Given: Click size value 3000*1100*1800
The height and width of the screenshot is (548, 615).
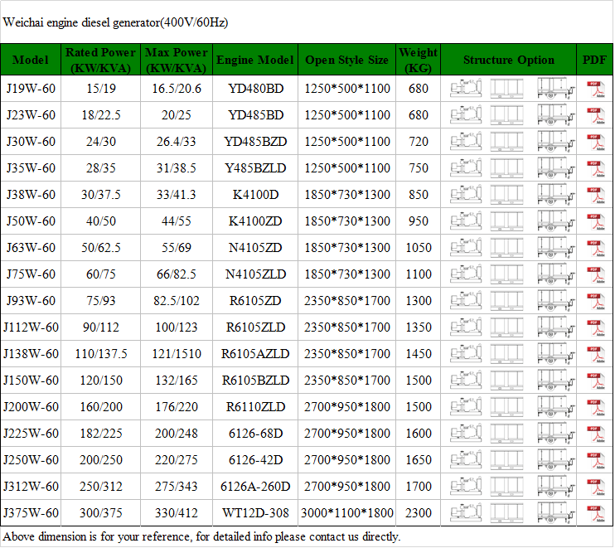Looking at the screenshot, I should click(347, 512).
